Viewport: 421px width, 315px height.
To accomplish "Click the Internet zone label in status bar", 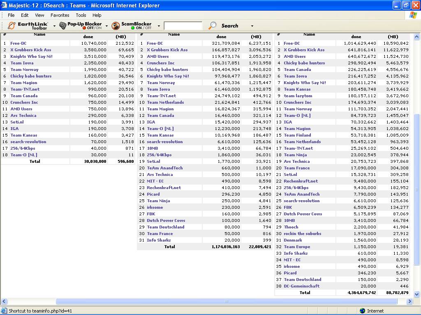I will click(x=375, y=311).
